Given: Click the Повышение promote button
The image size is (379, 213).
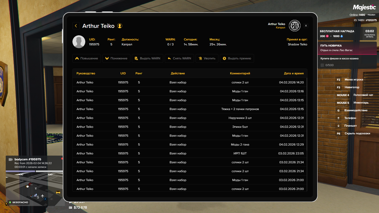Looking at the screenshot, I should coord(87,58).
